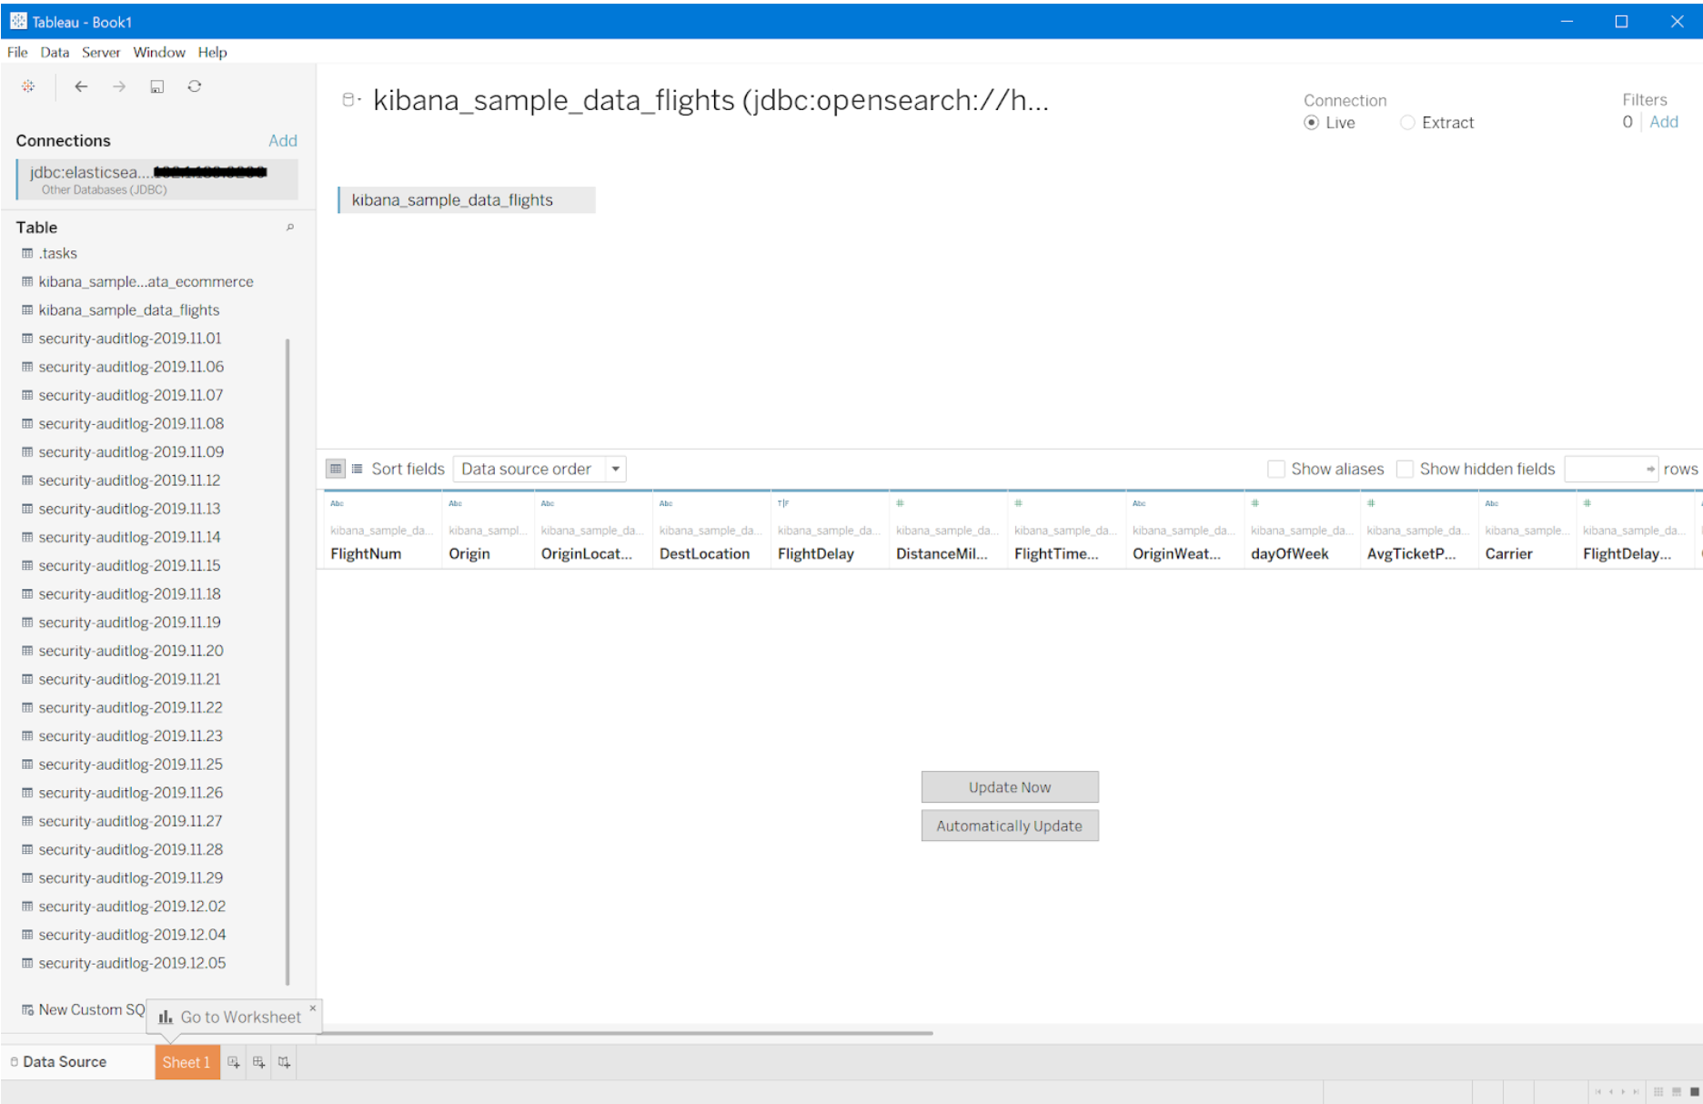Enable the Show aliases checkbox
The height and width of the screenshot is (1104, 1703).
click(x=1276, y=469)
